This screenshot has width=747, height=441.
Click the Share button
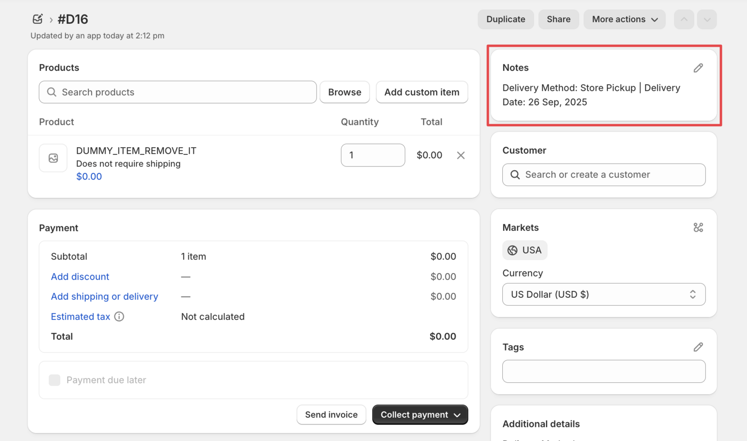[x=558, y=20]
